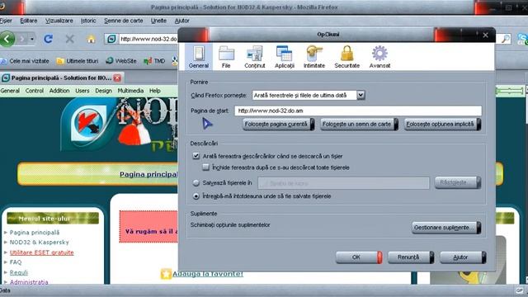Reload the page with refresh icon
Viewport: 528px width, 297px height.
48,39
